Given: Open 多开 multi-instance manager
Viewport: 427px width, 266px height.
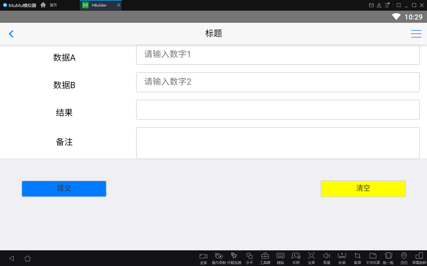Looking at the screenshot, I should [x=249, y=257].
